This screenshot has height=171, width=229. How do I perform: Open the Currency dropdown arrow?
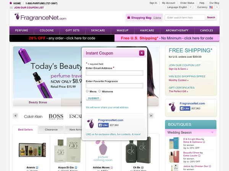217,7
